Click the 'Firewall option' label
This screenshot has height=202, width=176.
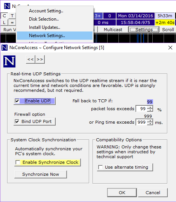pos(30,114)
